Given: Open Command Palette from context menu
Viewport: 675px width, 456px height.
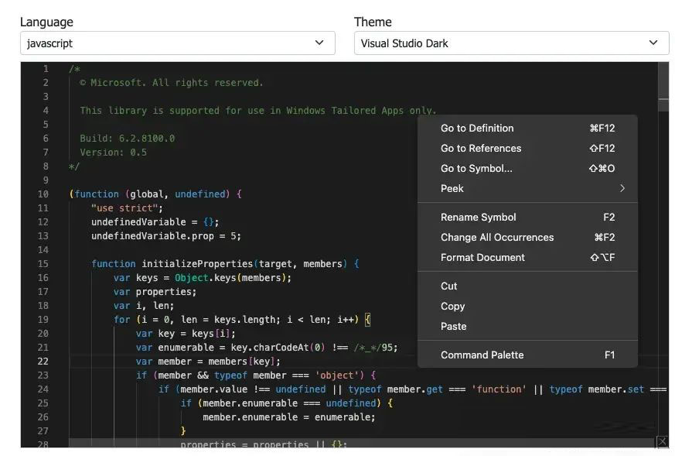Looking at the screenshot, I should click(x=482, y=355).
